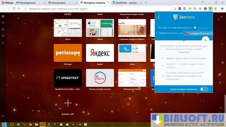Open the downloads icon in left sidebar

tap(3, 42)
